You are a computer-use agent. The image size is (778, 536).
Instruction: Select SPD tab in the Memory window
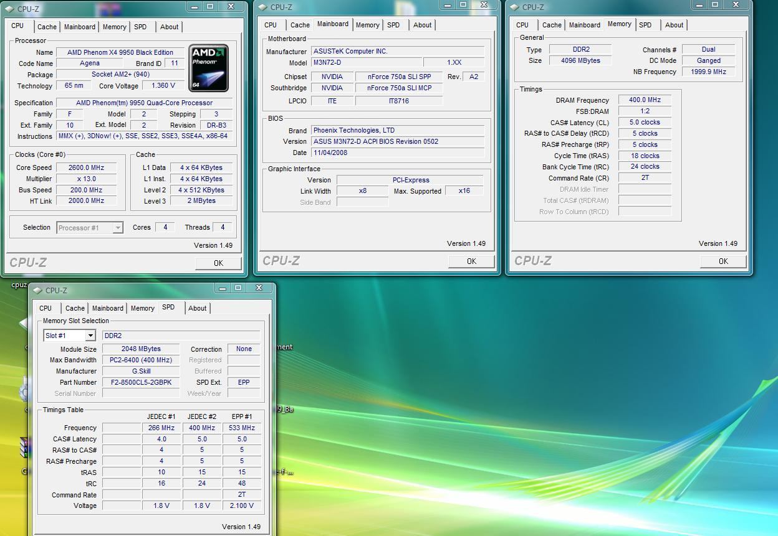(645, 25)
